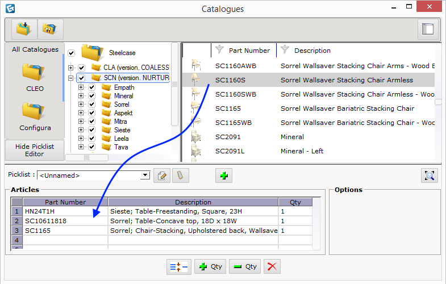This screenshot has width=446, height=284.
Task: Uncheck the Aspekt checkbox
Action: tap(91, 113)
